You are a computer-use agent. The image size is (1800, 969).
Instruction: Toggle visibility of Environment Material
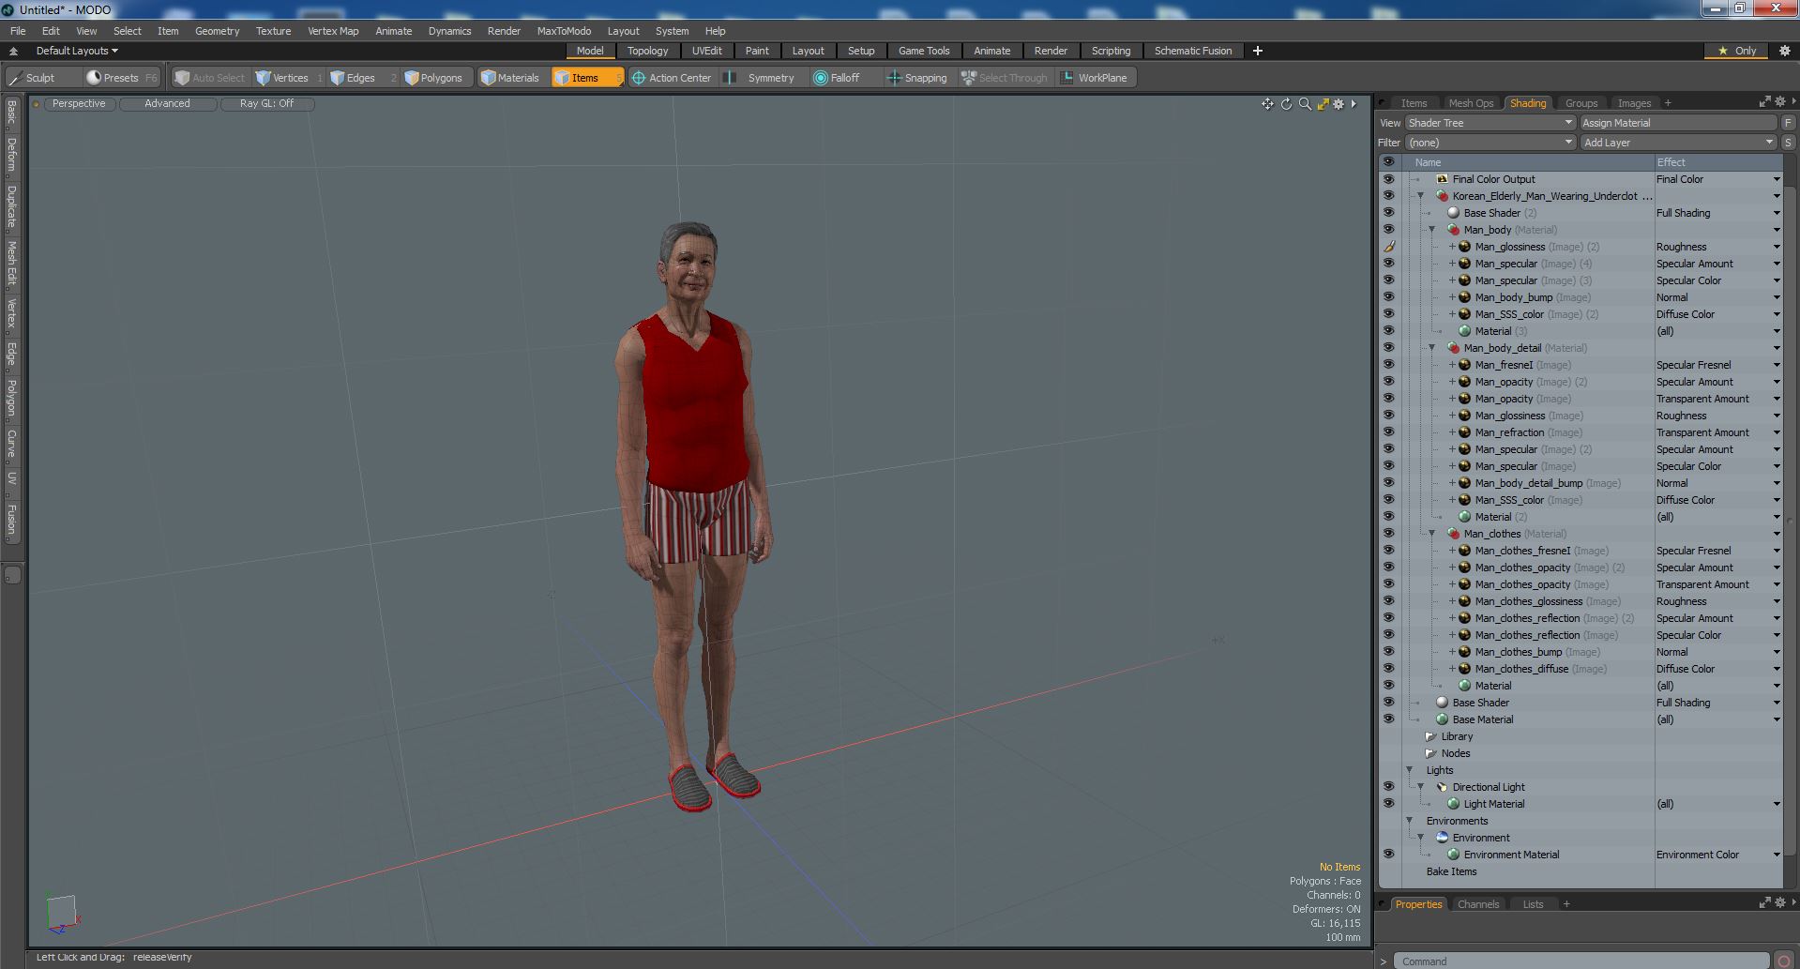click(x=1388, y=855)
